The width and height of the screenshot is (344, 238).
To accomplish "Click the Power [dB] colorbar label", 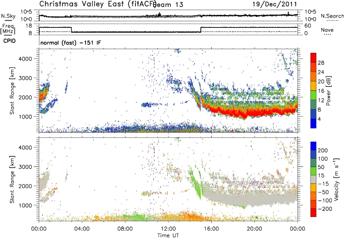I will [x=328, y=91].
